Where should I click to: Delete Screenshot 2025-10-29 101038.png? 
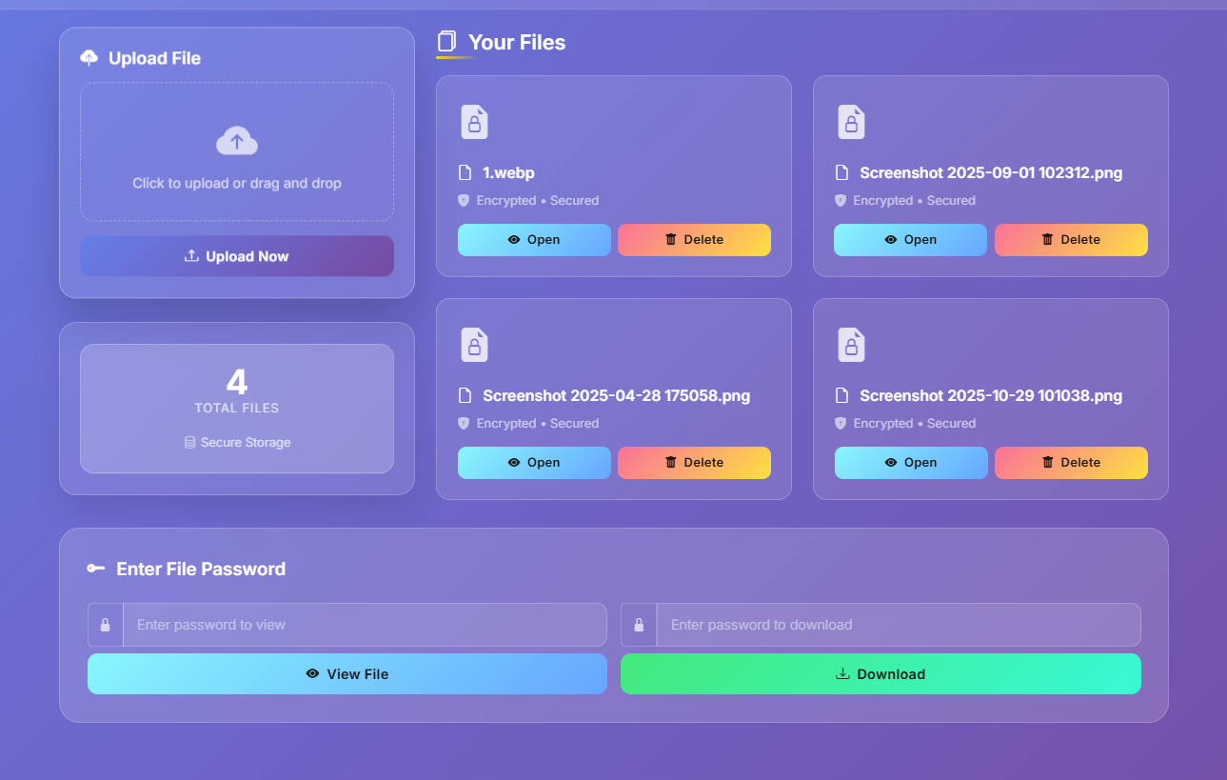click(x=1071, y=463)
